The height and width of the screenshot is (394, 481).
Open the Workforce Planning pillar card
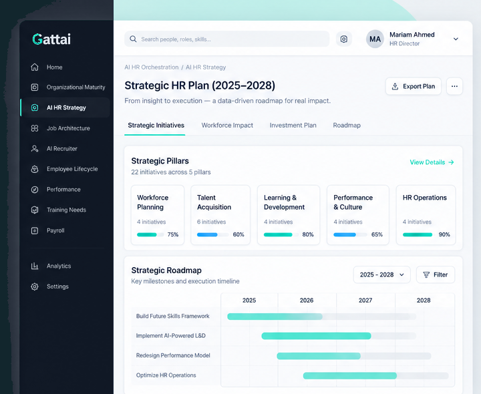(x=158, y=215)
